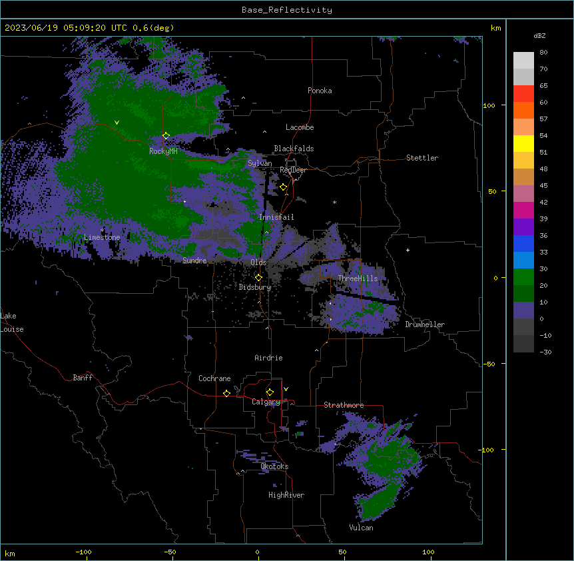Click the yellow V marker northwest of RockyMH
Screen dimensions: 574x561
click(117, 123)
